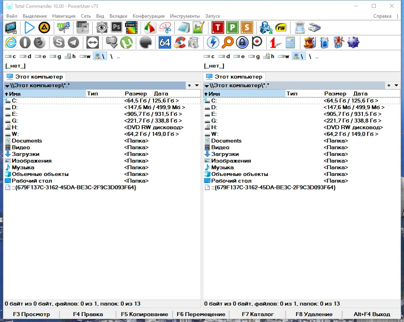Open the red T TextMaker icon
Viewport: 404px width, 322px height.
click(x=218, y=27)
